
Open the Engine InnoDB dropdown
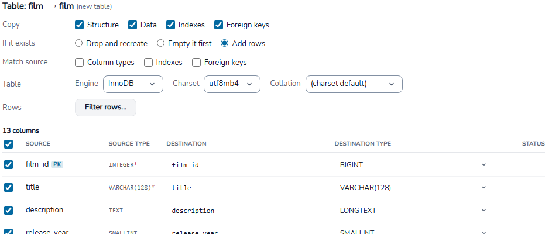[133, 84]
